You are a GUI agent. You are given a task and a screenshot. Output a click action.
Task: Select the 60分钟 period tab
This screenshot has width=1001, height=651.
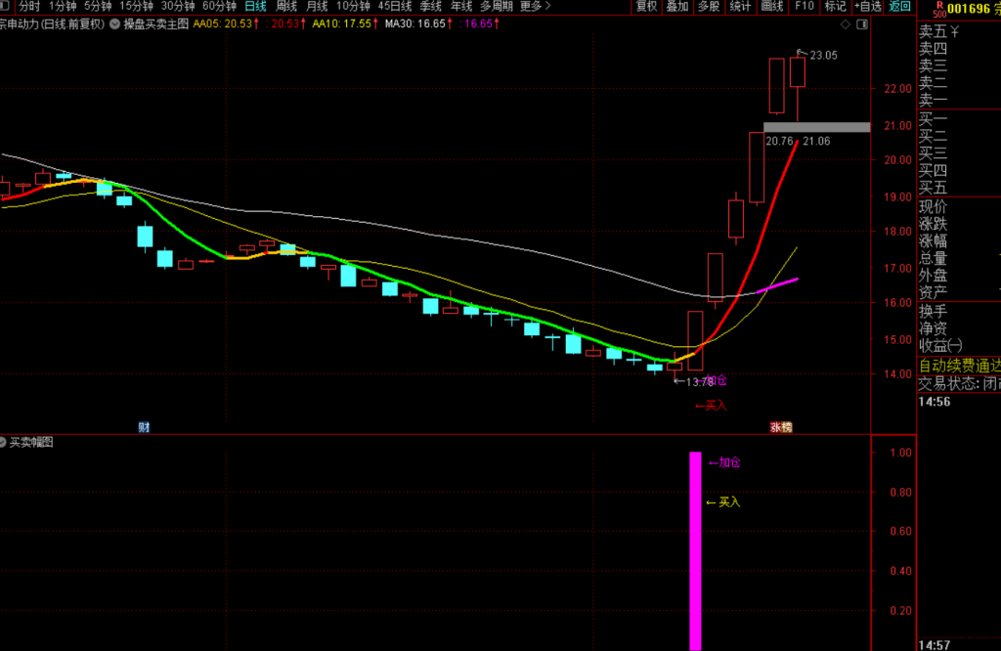point(219,7)
